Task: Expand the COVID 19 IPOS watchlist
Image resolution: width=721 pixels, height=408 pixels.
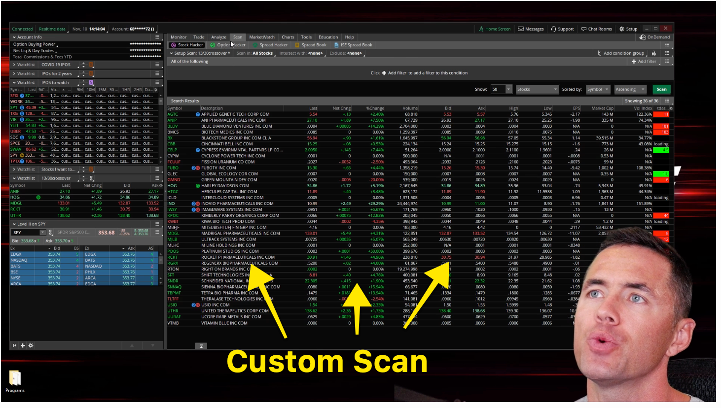Action: coord(14,65)
